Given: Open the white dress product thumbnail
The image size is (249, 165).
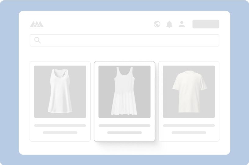Looking at the screenshot, I should (x=125, y=92).
